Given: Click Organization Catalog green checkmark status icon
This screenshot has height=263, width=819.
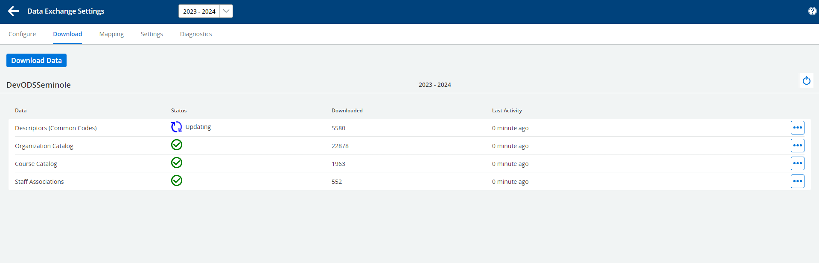Looking at the screenshot, I should pos(176,145).
